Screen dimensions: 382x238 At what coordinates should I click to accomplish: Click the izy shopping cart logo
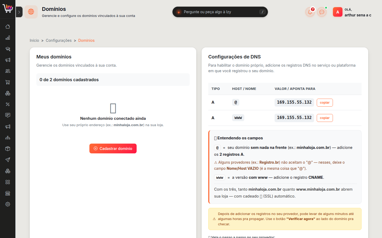click(x=8, y=8)
